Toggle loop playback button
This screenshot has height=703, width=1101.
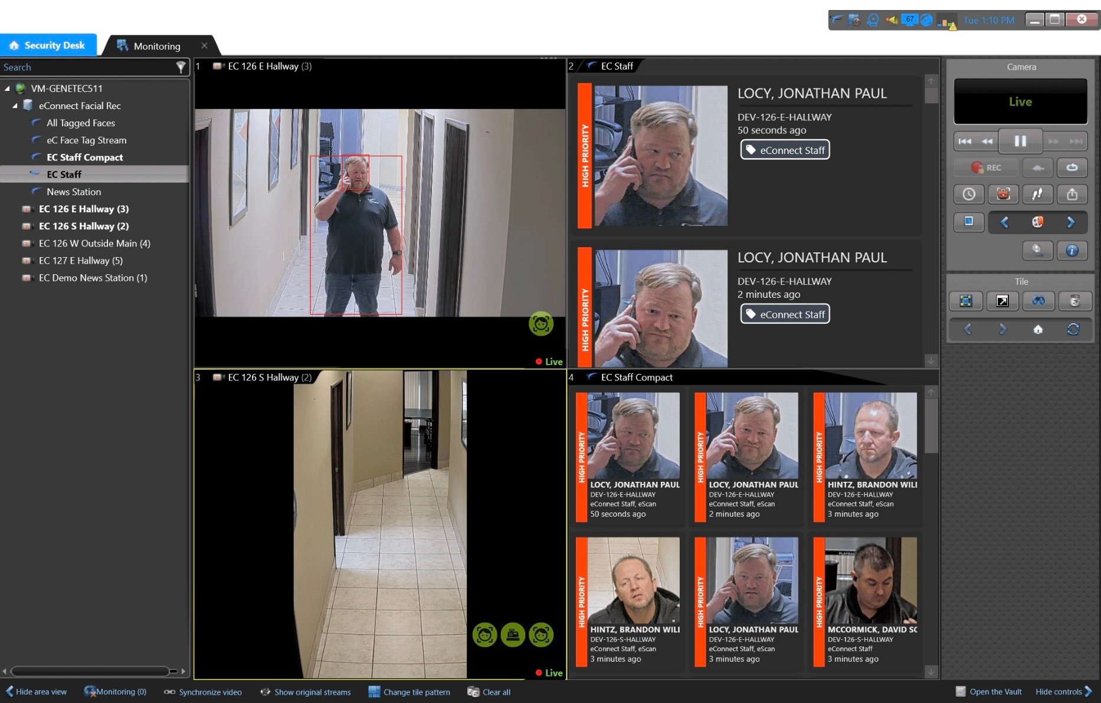click(1072, 167)
